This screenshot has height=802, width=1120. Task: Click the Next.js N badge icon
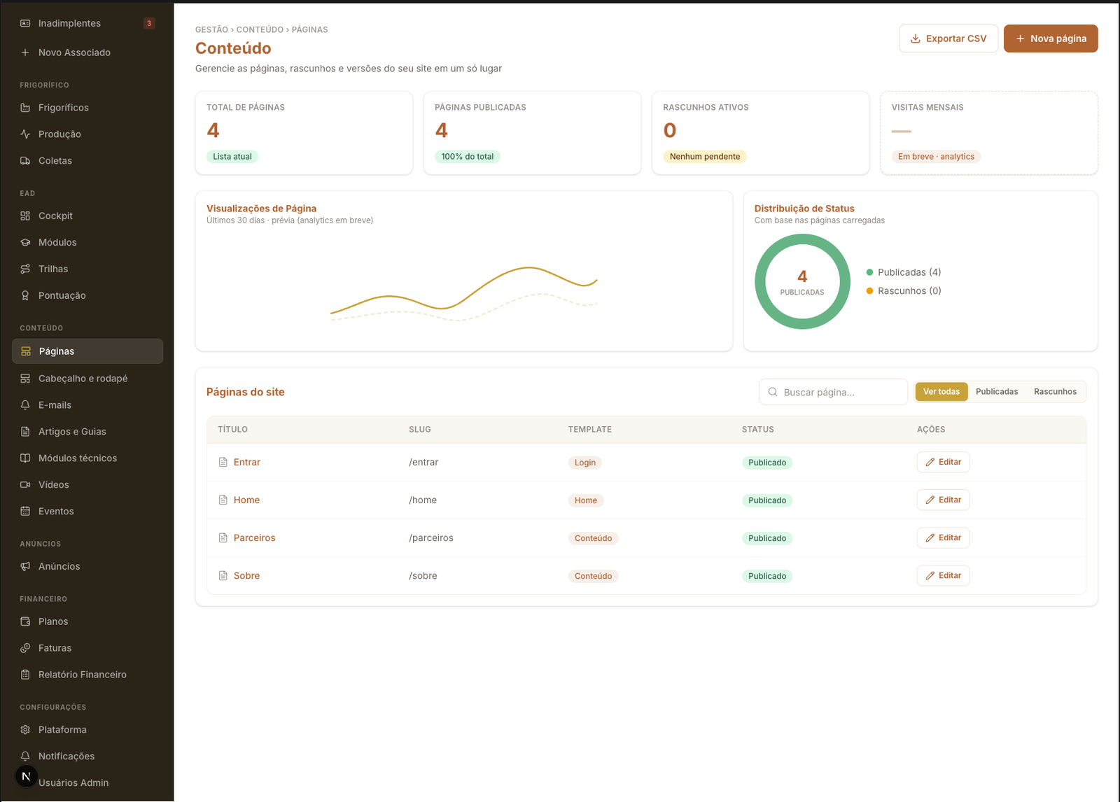(26, 776)
